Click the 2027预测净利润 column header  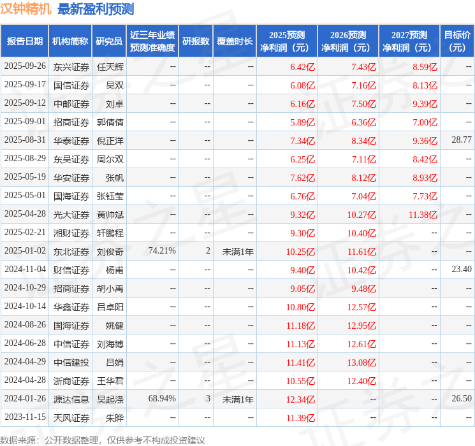[x=409, y=41]
